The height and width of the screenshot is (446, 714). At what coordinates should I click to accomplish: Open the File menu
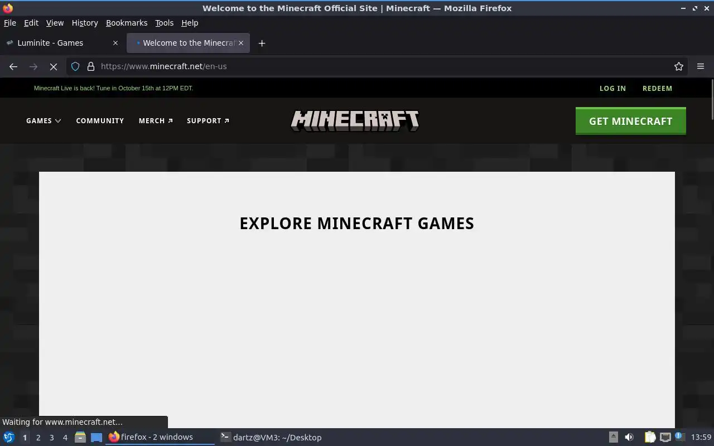tap(10, 23)
